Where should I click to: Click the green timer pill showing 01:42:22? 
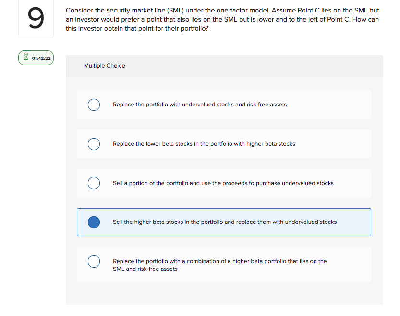click(36, 58)
